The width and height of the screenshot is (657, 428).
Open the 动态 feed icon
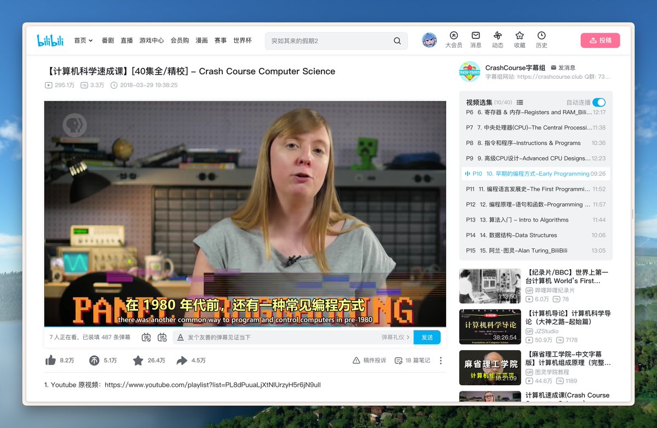click(498, 40)
